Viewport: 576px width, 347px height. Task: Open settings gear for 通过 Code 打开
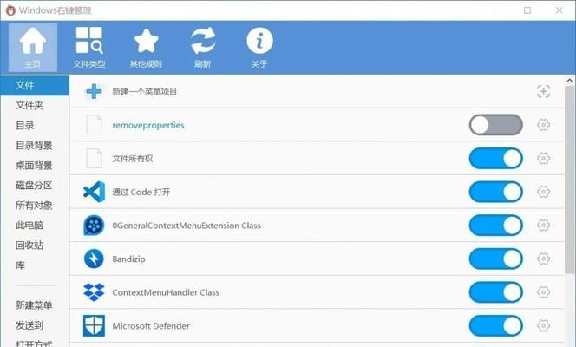click(543, 192)
